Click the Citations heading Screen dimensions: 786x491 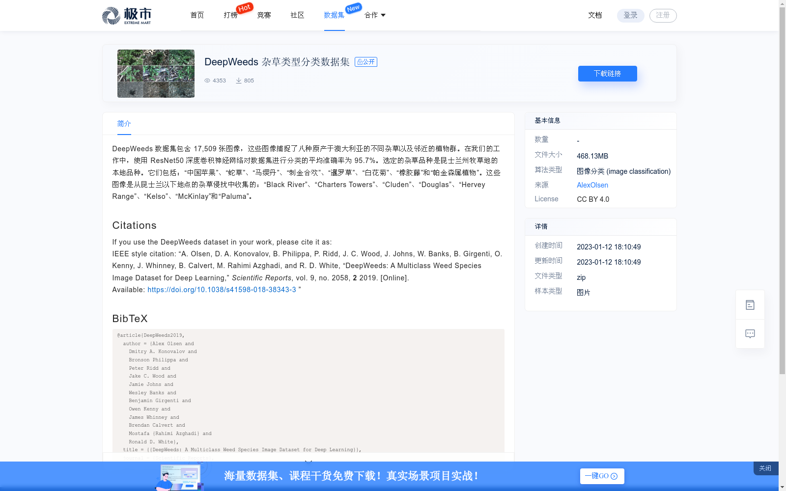[x=134, y=225]
